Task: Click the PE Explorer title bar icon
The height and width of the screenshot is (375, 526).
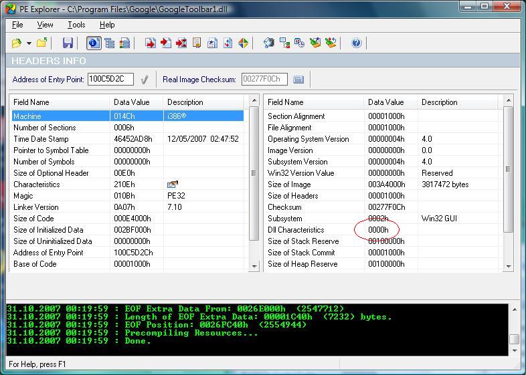Action: click(10, 9)
